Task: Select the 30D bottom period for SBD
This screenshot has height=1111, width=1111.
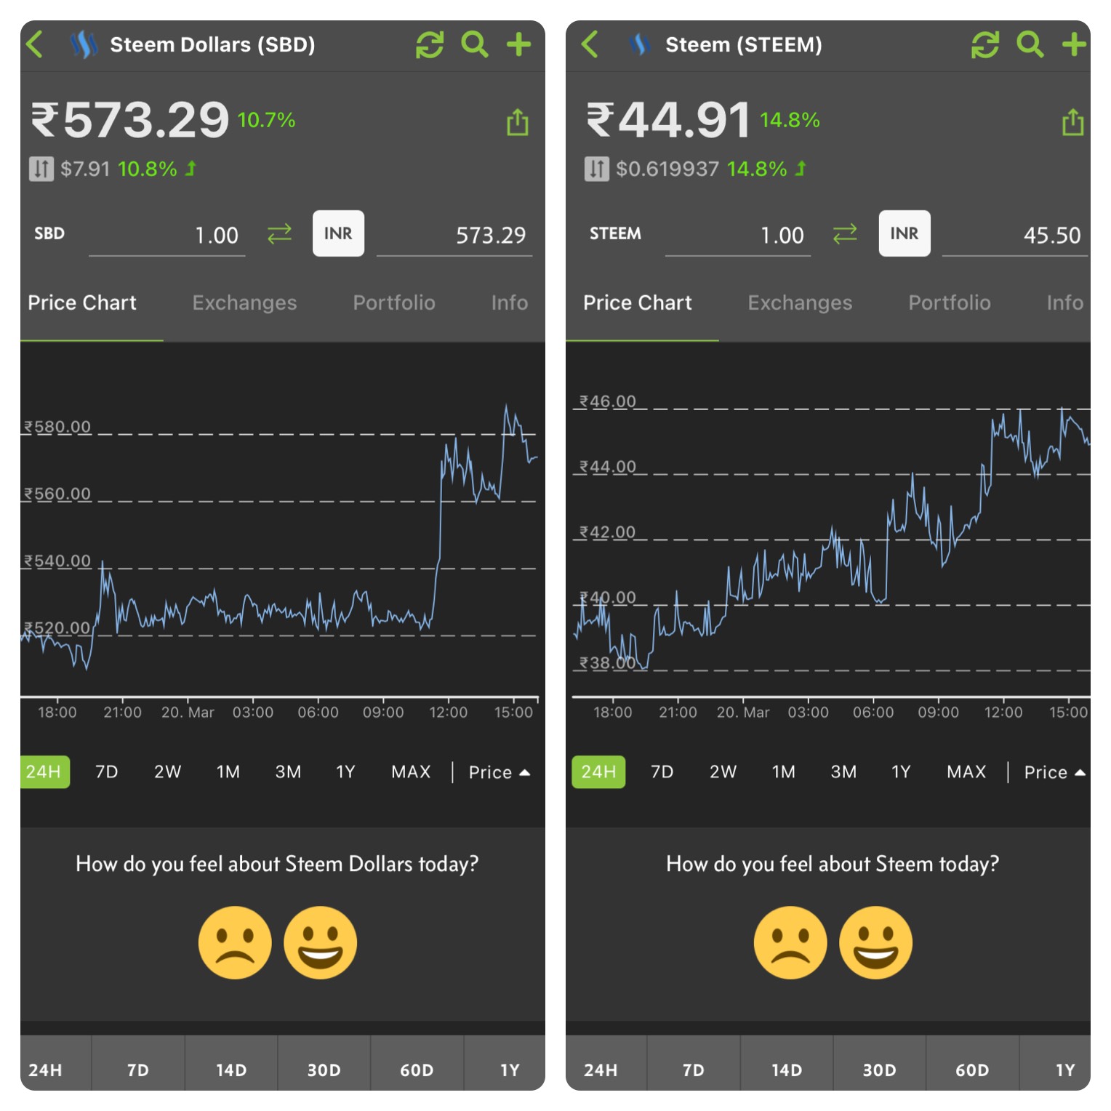Action: tap(324, 1070)
